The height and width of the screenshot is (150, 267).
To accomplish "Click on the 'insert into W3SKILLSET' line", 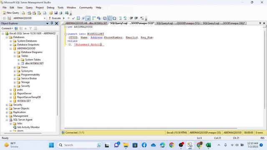I will 86,34.
